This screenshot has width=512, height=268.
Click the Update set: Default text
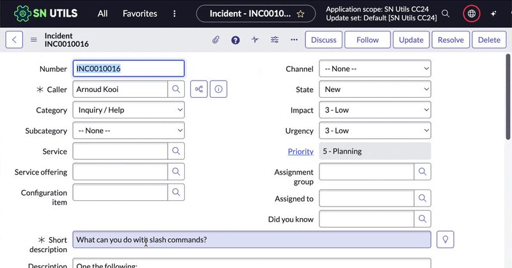pyautogui.click(x=381, y=18)
